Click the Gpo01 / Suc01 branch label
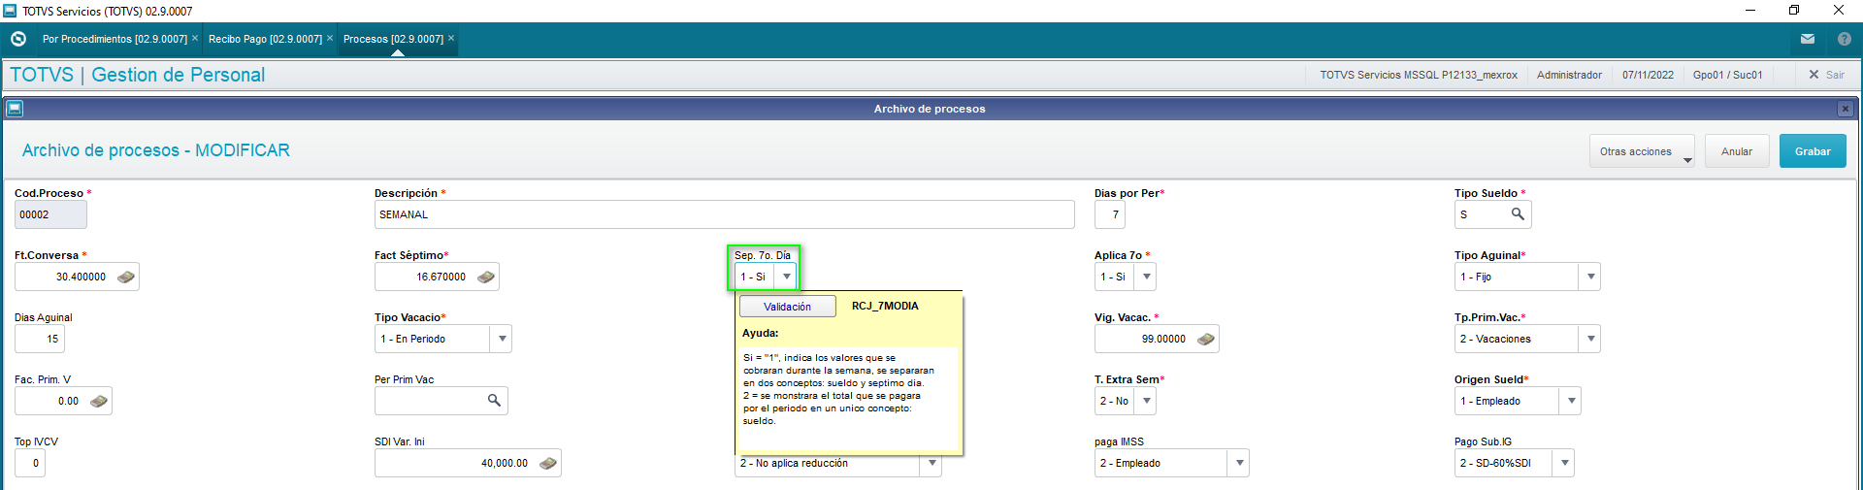 (1727, 75)
